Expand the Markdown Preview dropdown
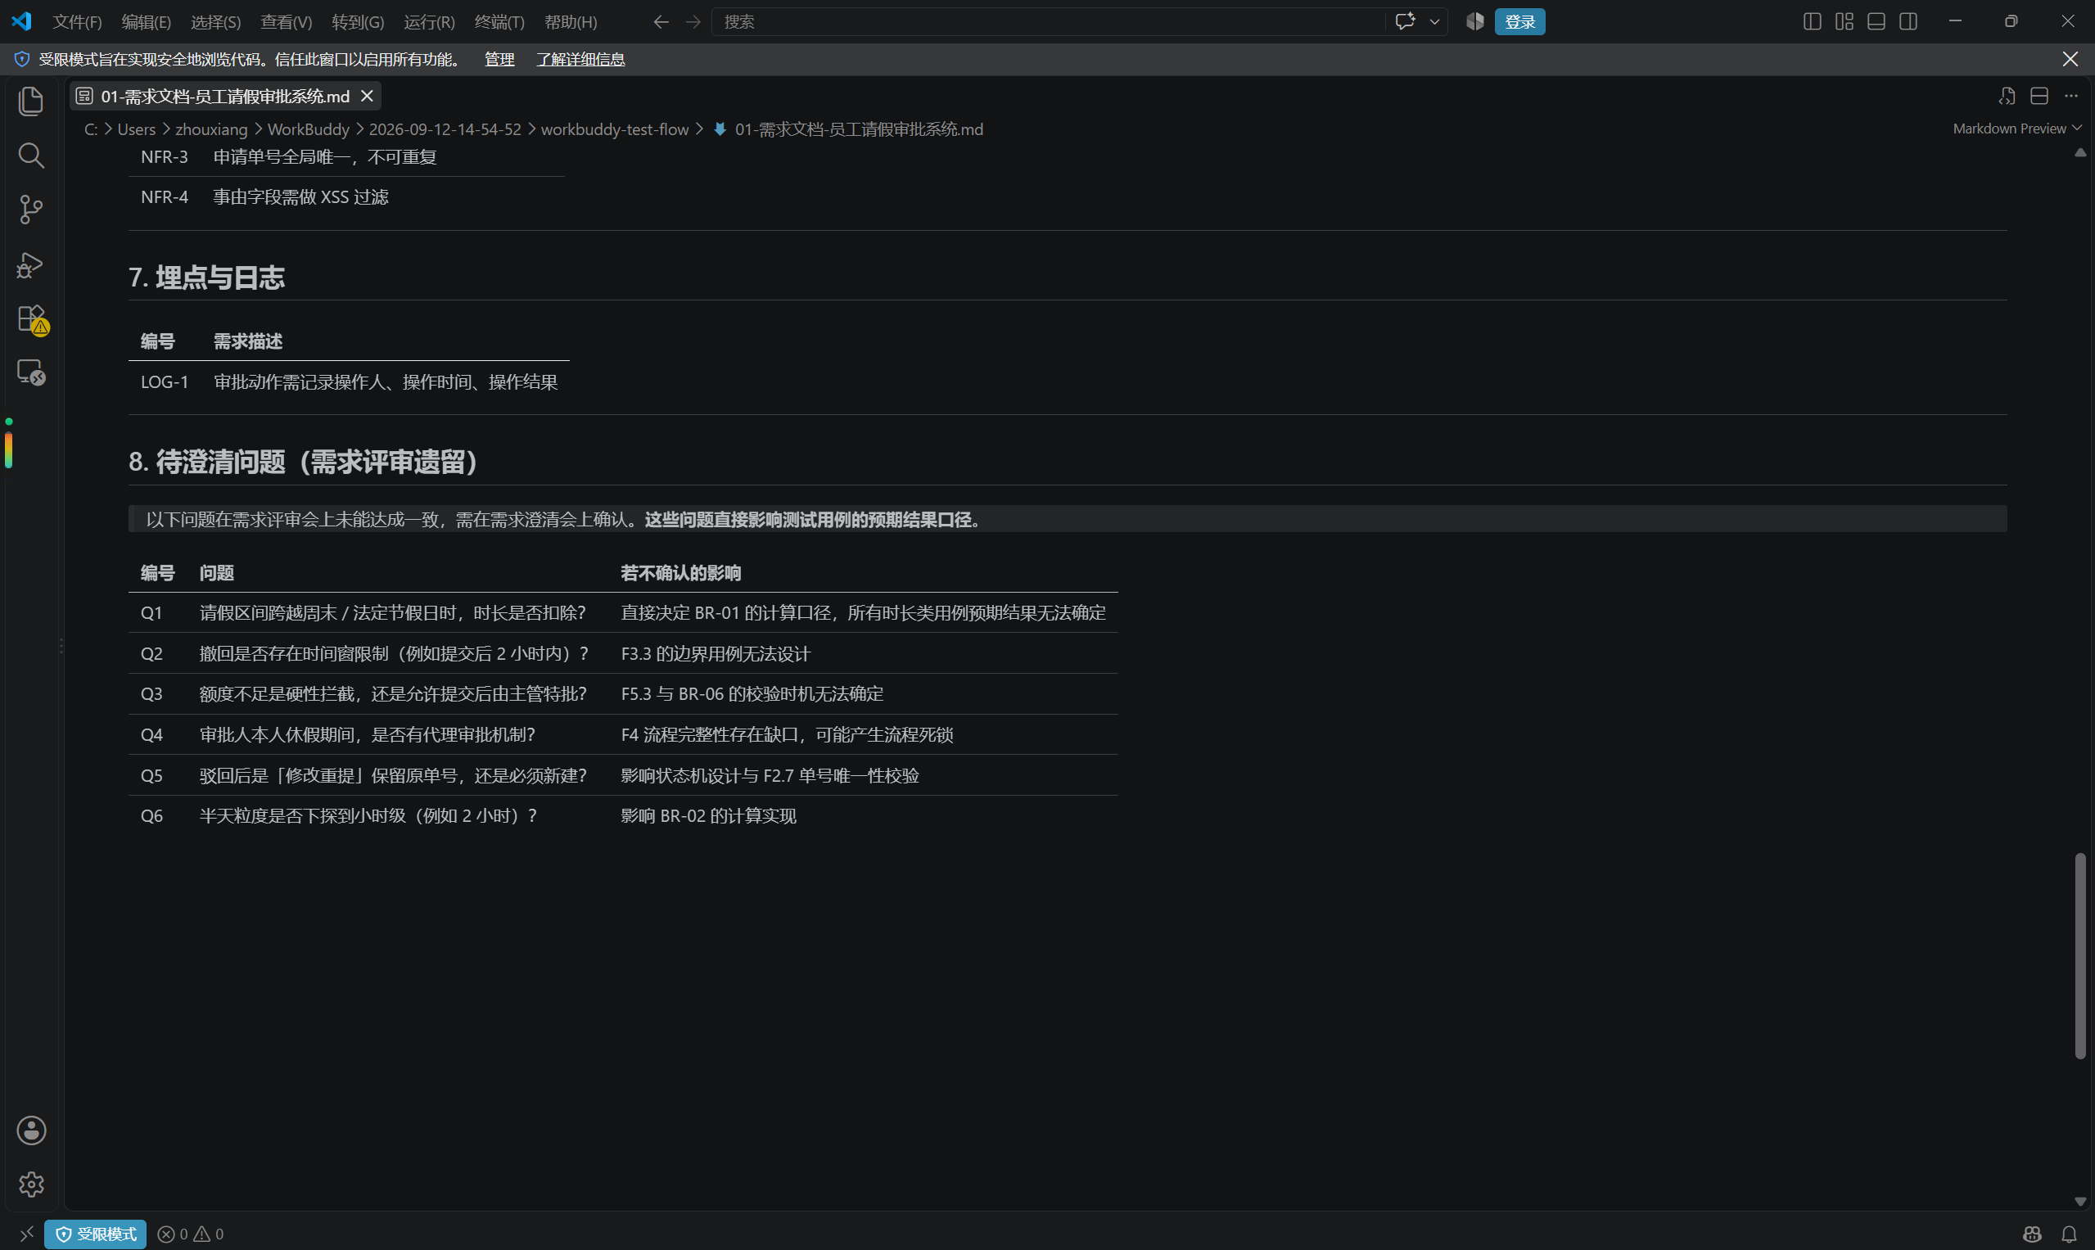The image size is (2095, 1250). [2016, 129]
